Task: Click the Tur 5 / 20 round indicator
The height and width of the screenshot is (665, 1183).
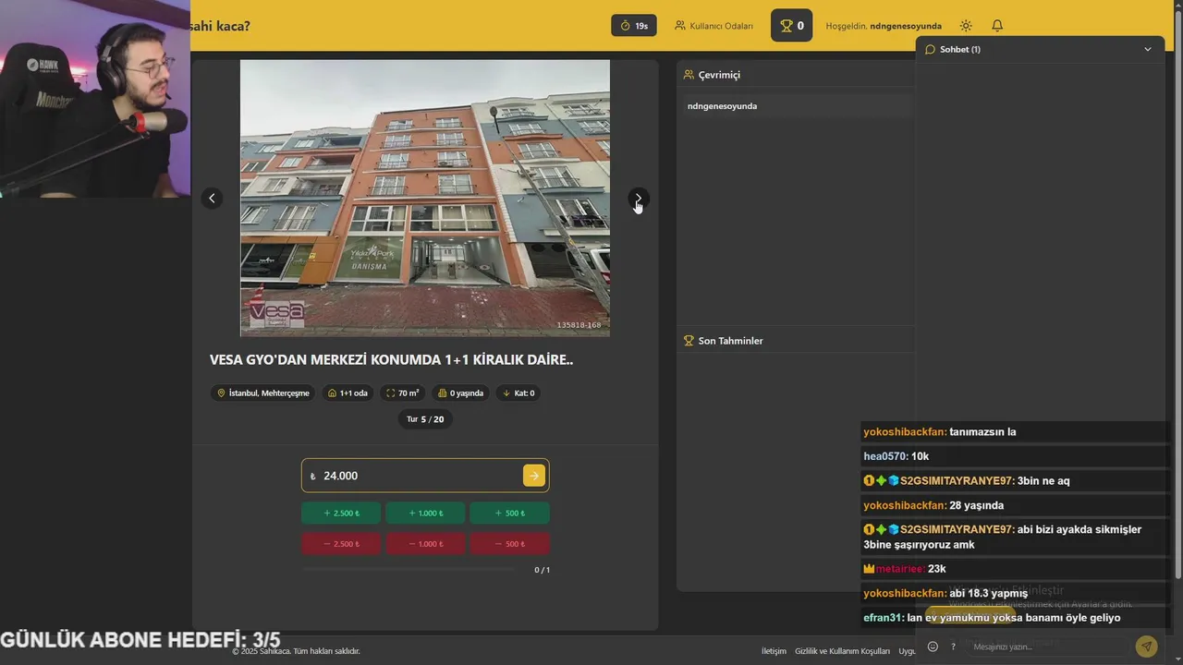Action: tap(425, 419)
